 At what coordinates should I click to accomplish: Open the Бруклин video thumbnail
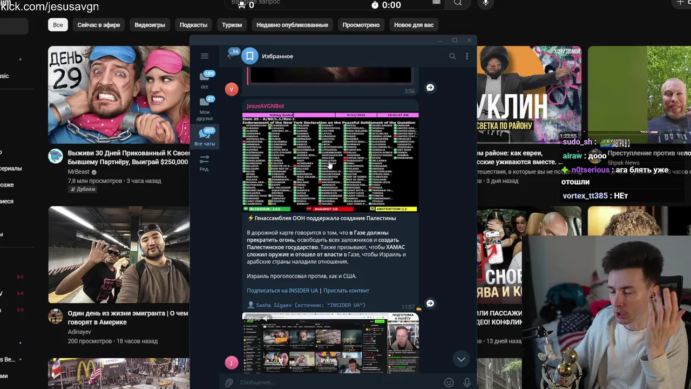pos(529,95)
